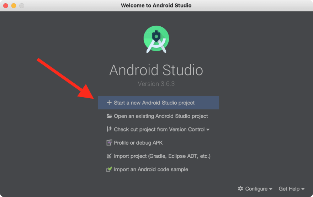Click the Configure label

[x=256, y=189]
